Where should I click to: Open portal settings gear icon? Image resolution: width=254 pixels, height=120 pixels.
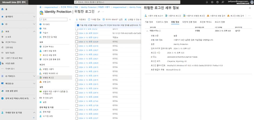point(212,2)
